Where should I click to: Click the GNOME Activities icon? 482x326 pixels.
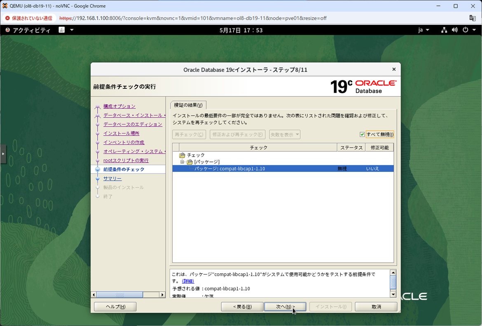pos(8,30)
